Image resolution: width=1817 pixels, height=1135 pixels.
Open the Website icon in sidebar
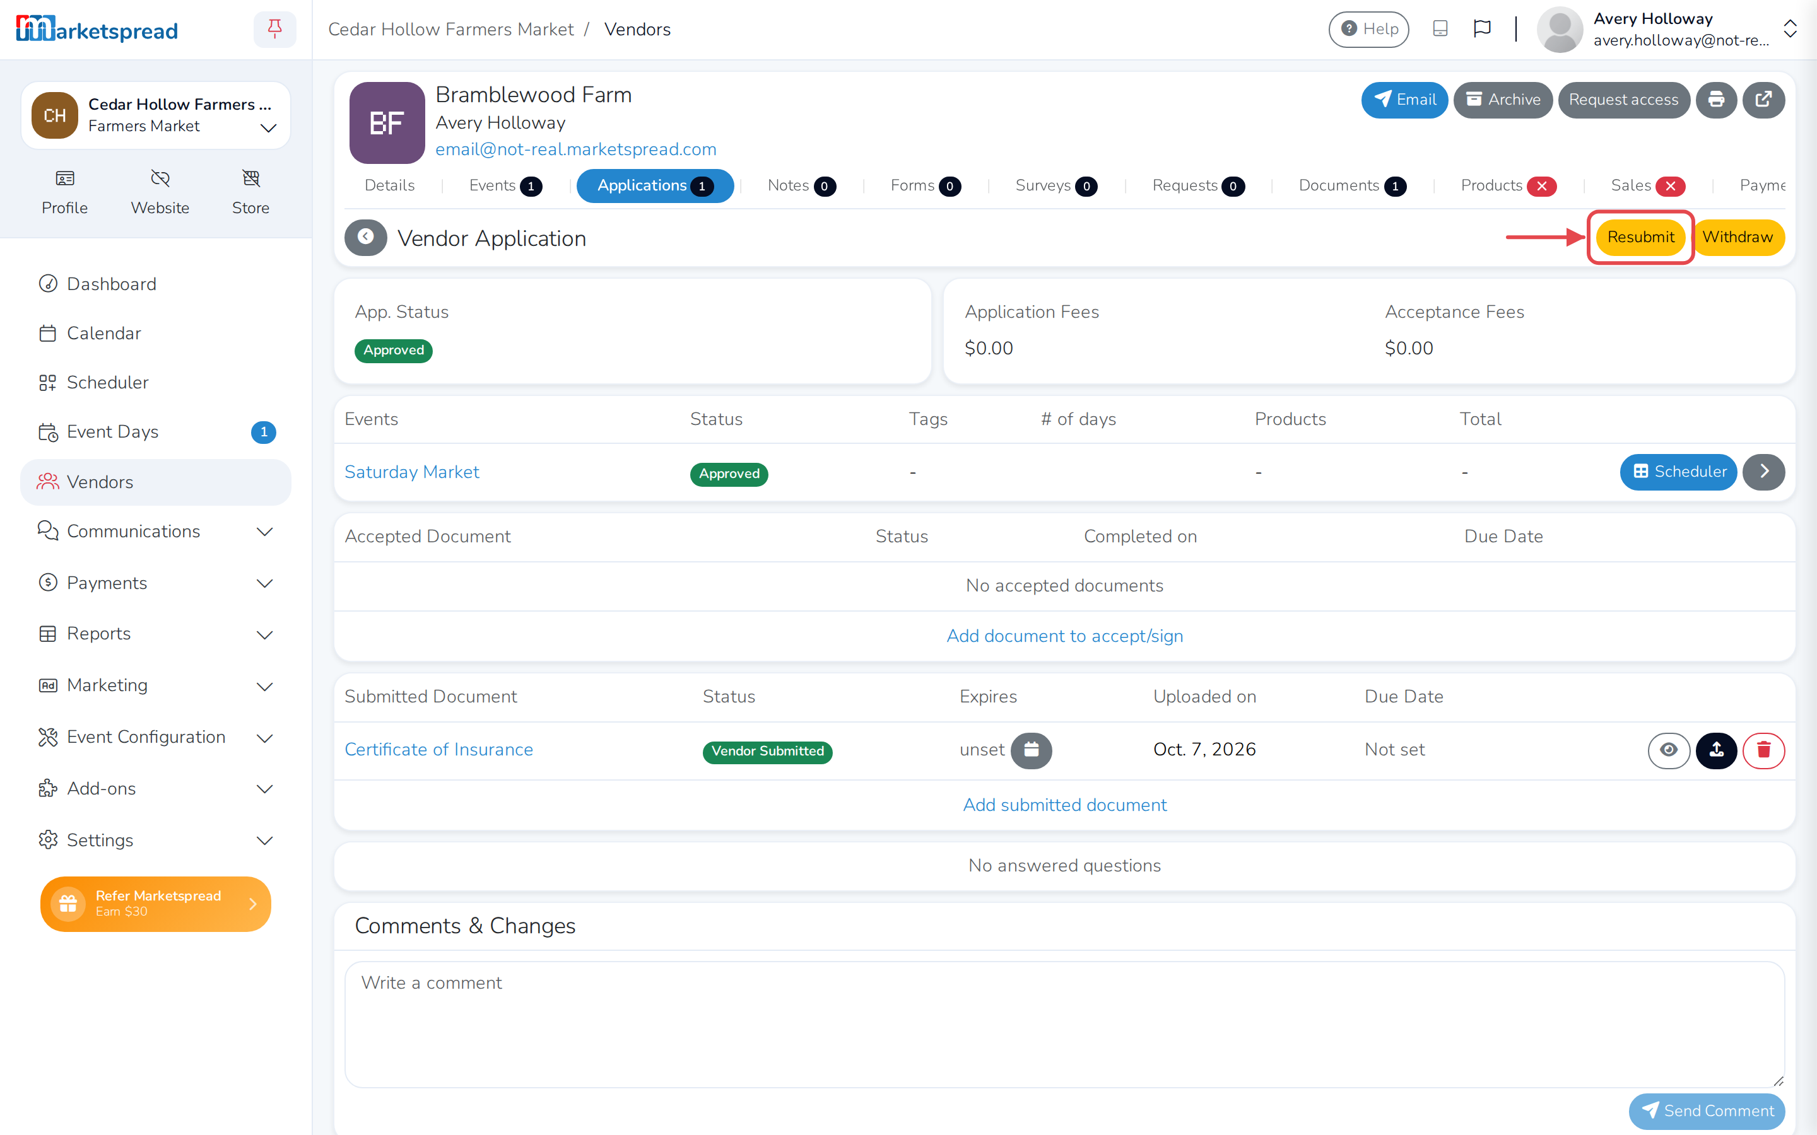160,192
